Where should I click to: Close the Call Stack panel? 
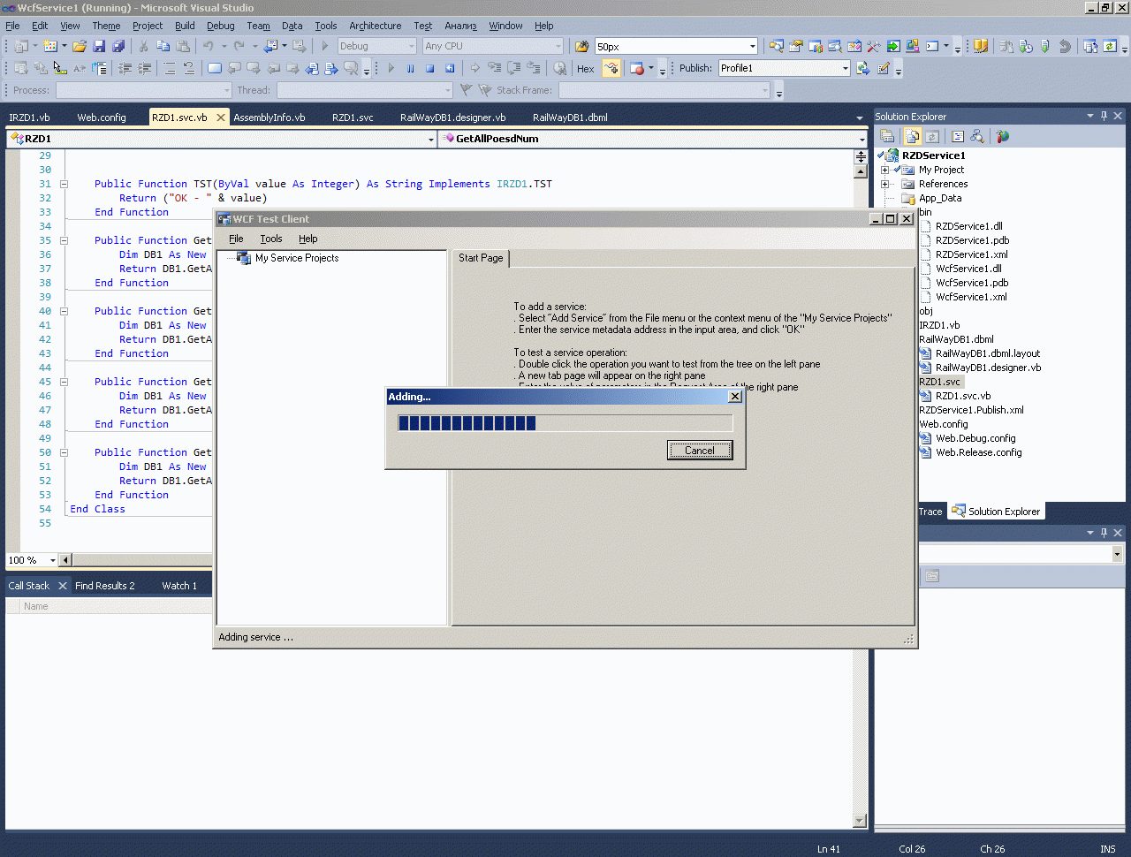pyautogui.click(x=63, y=586)
